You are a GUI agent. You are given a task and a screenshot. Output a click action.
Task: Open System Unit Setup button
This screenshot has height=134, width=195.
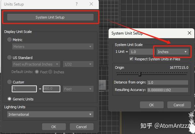50,17
